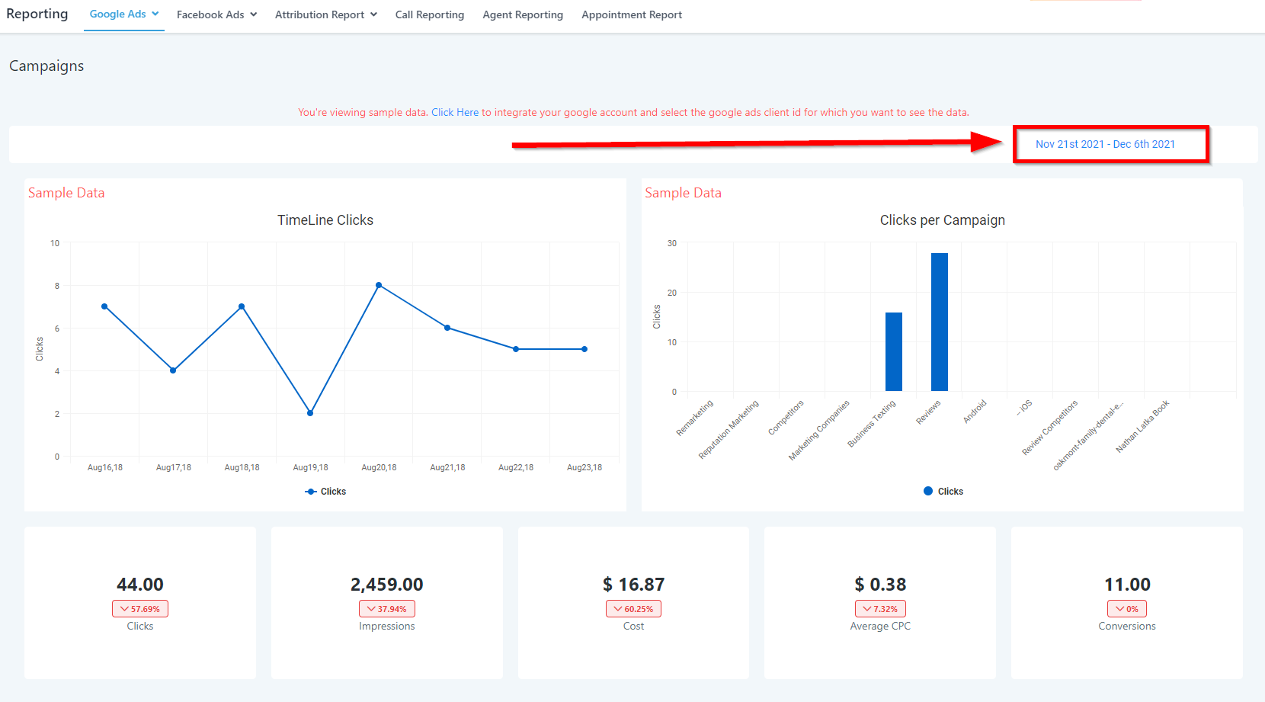Expand the Attribution Report dropdown
This screenshot has height=702, width=1265.
click(x=325, y=14)
